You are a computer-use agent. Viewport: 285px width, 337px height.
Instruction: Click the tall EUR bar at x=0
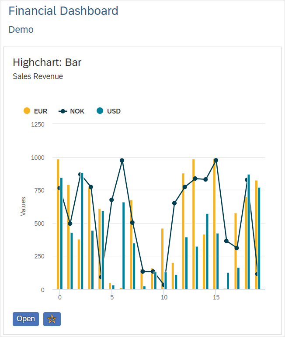[x=58, y=224]
